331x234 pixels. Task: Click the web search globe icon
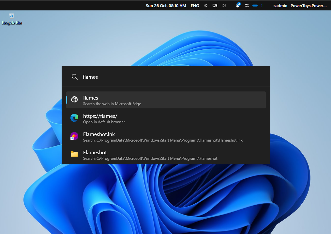[74, 100]
